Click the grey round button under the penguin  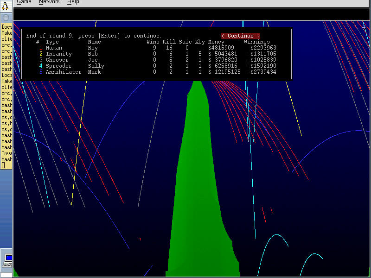point(6,18)
